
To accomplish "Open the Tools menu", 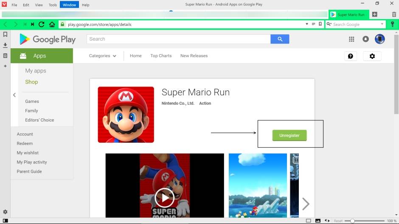I will tap(53, 5).
